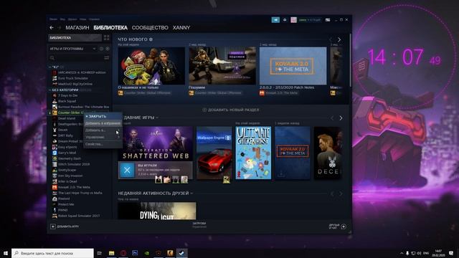
Task: Click Добавить новый раздел button
Action: (231, 110)
